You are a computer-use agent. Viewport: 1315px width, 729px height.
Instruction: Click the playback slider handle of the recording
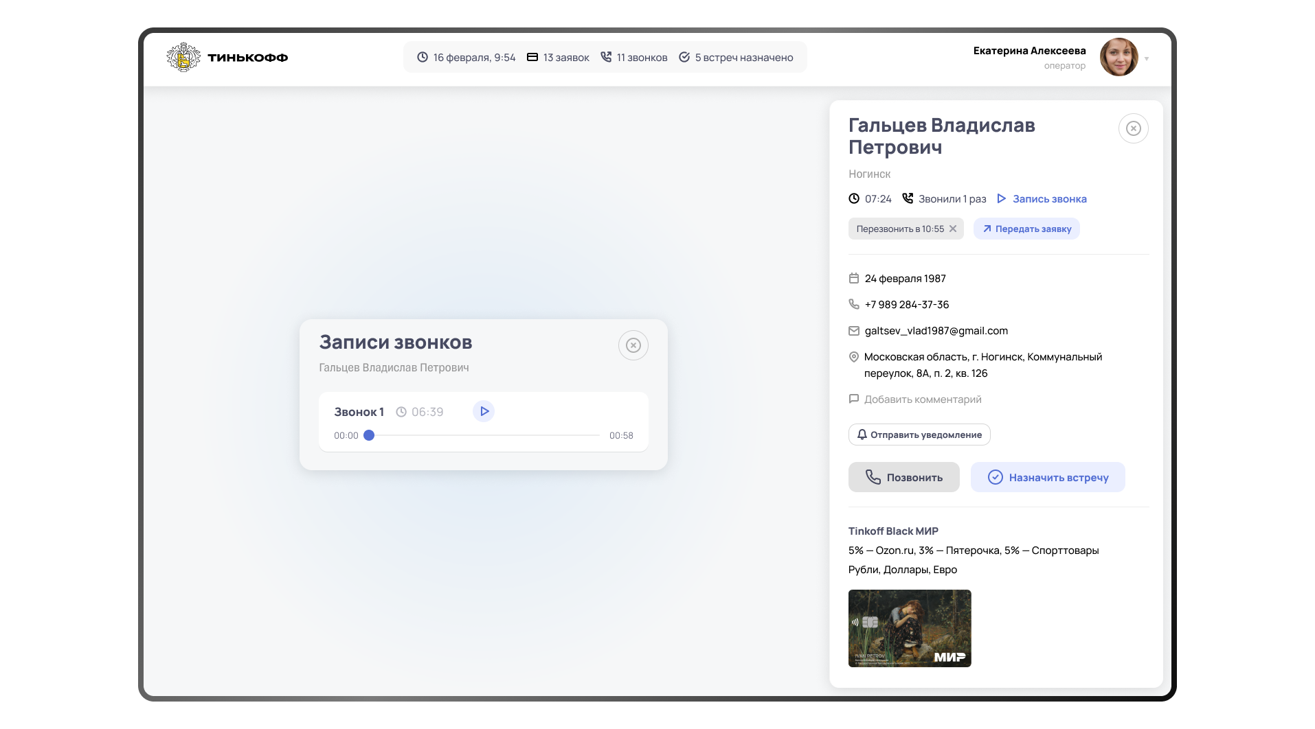point(369,435)
